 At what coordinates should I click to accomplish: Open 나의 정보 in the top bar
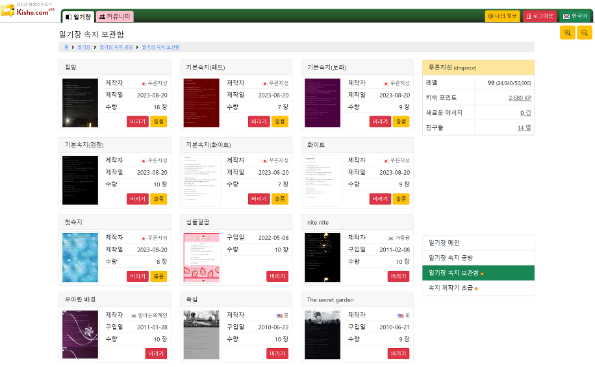[502, 16]
